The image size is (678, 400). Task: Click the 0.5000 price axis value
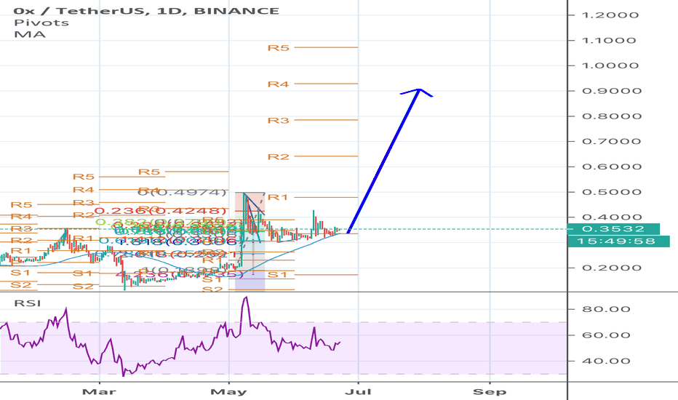pyautogui.click(x=611, y=192)
